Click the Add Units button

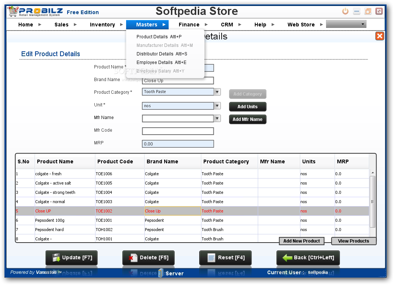(247, 106)
